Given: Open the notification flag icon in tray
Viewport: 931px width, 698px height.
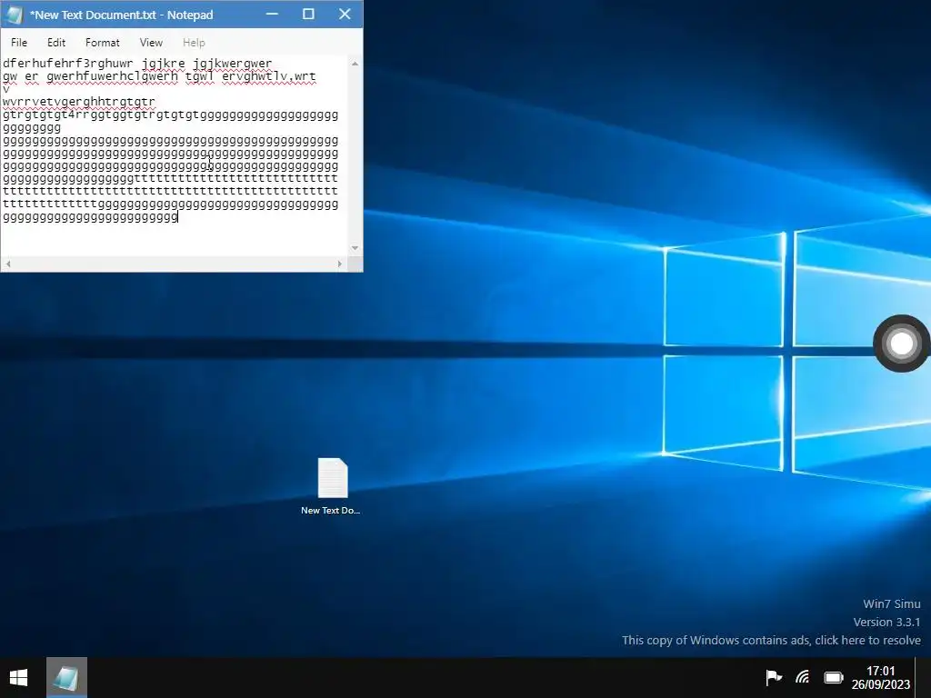Looking at the screenshot, I should [x=773, y=677].
